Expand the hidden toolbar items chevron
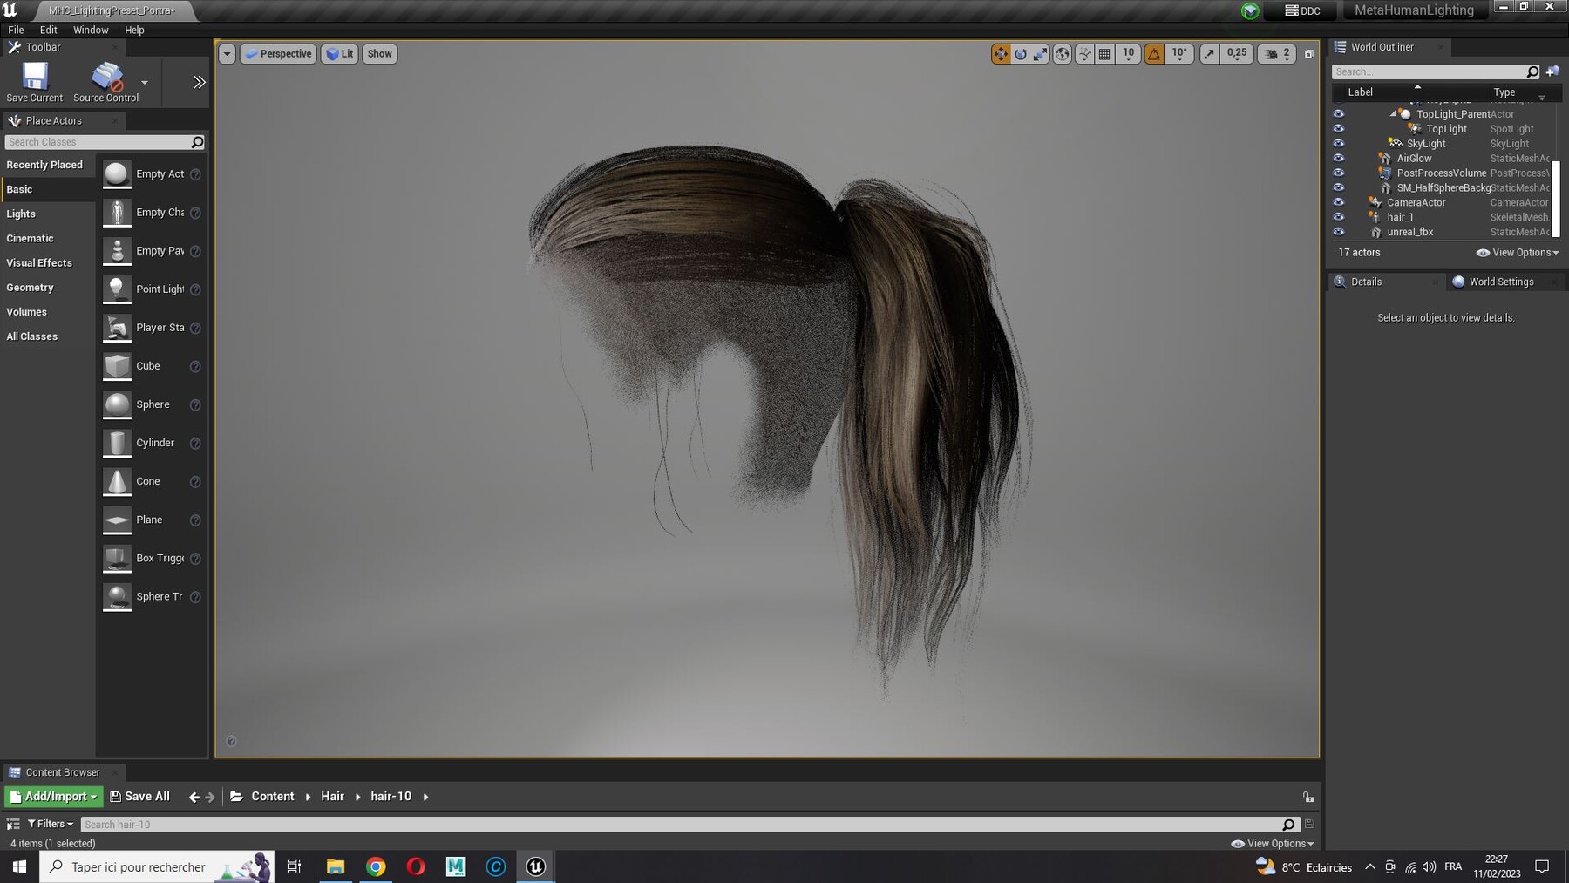Viewport: 1569px width, 883px height. (x=199, y=82)
